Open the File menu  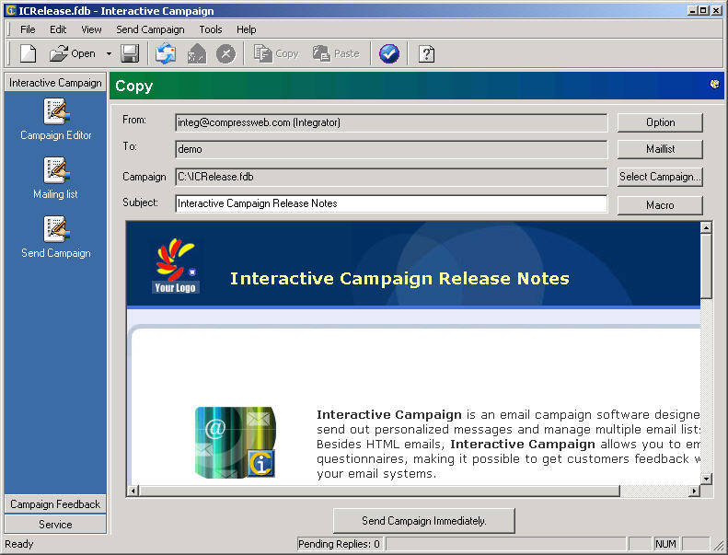pos(28,29)
